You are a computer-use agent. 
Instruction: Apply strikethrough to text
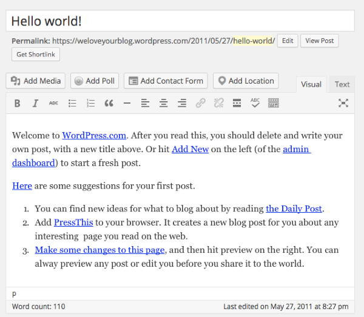[x=53, y=104]
